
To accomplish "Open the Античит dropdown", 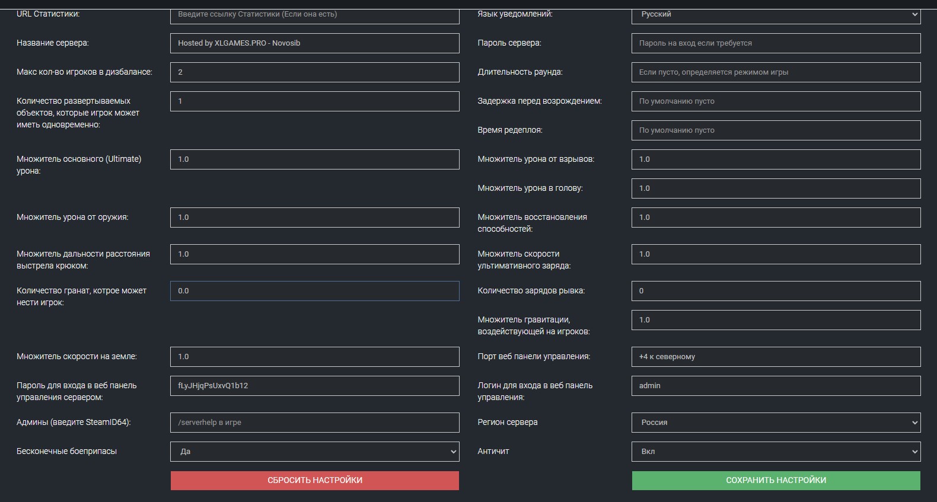I will (776, 452).
